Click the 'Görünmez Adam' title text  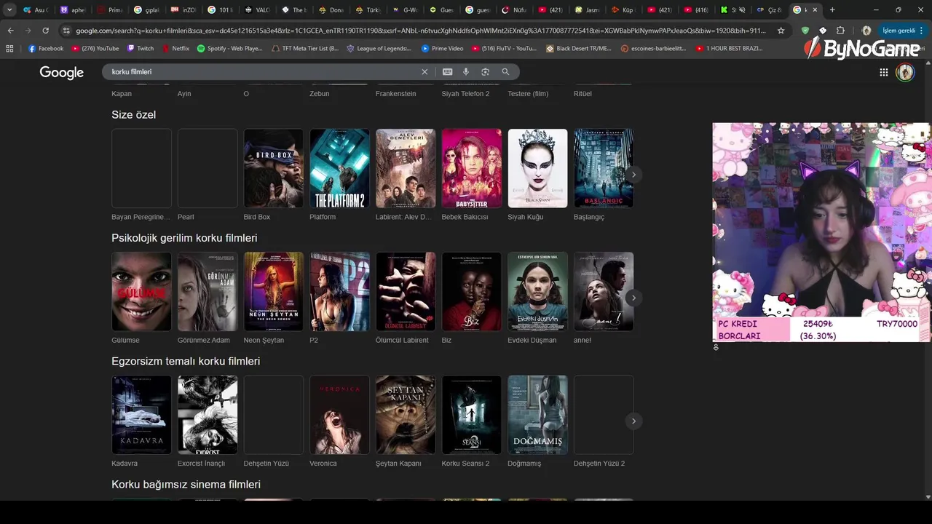click(204, 340)
